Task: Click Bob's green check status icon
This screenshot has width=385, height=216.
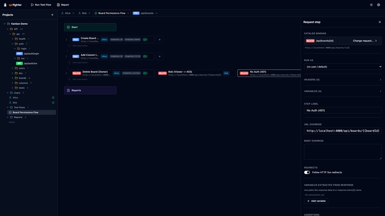Action: pos(53,103)
